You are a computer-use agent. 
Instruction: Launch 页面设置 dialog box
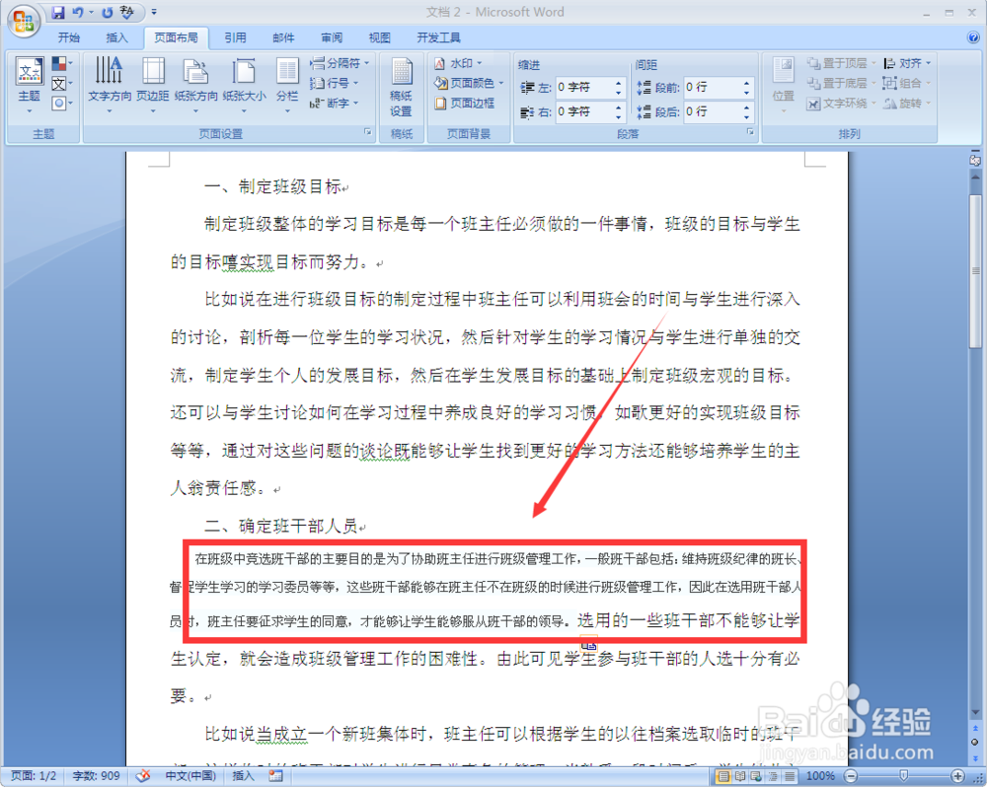(367, 132)
